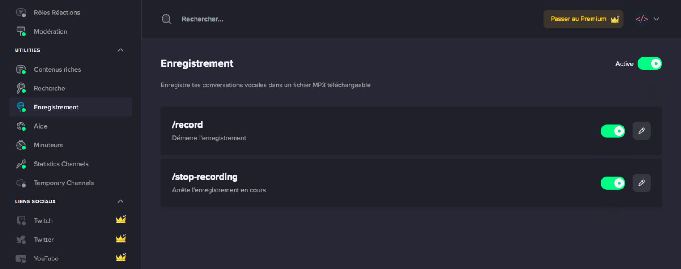Click the premium crown next to Twitch
681x269 pixels.
pyautogui.click(x=121, y=220)
